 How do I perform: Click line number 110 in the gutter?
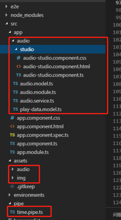[x=117, y=99]
